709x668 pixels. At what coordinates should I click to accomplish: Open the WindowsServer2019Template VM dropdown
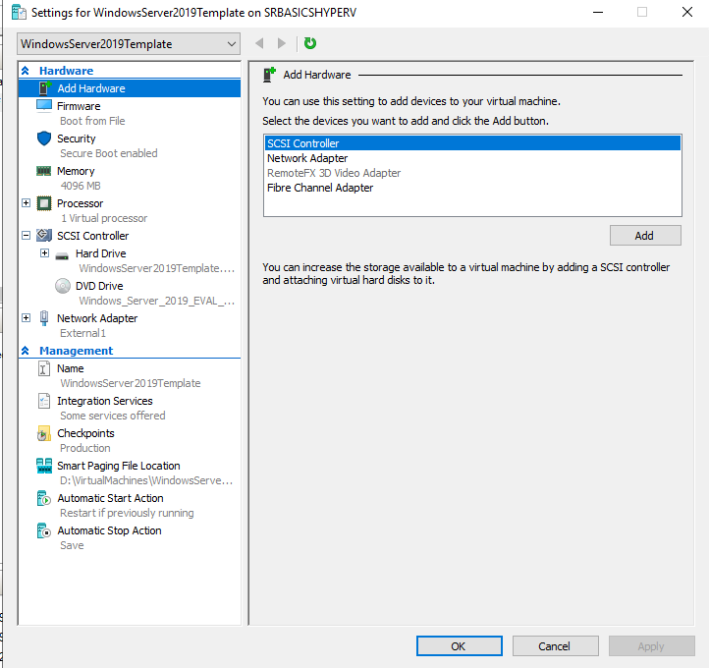coord(129,44)
